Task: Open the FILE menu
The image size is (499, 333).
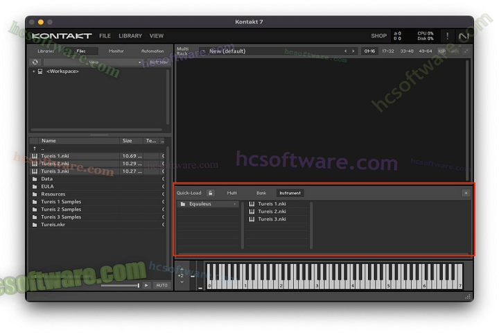Action: (105, 36)
